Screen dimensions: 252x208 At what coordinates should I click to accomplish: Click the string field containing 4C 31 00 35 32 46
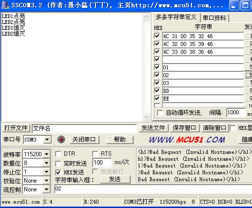pos(203,36)
